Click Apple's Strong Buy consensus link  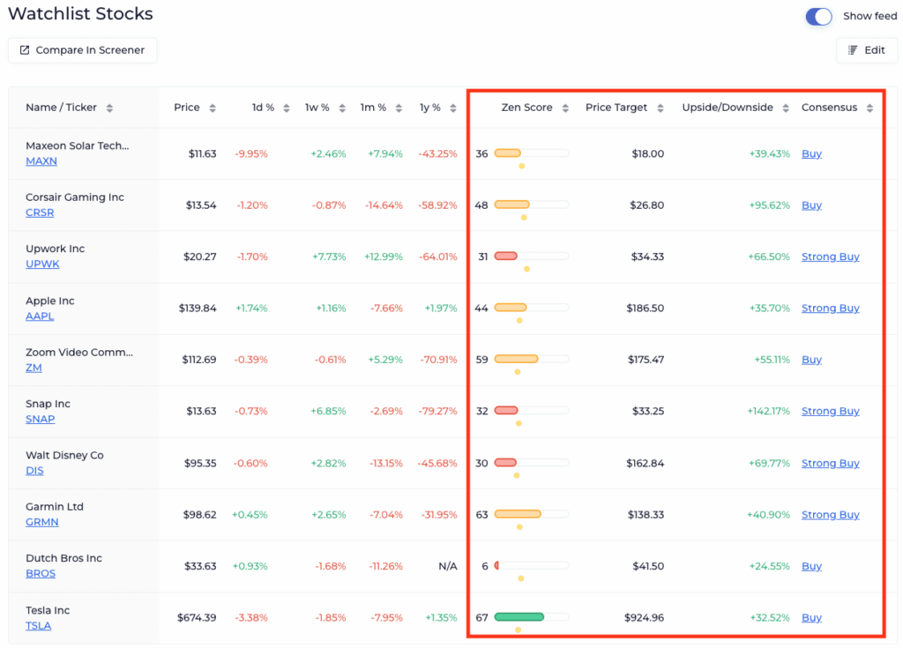click(x=830, y=309)
